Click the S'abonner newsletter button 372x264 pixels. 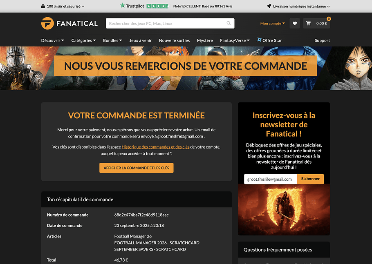pyautogui.click(x=310, y=179)
